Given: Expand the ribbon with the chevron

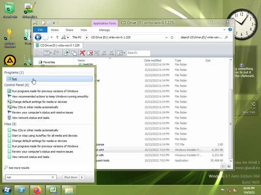Looking at the screenshot, I should click(x=225, y=29).
